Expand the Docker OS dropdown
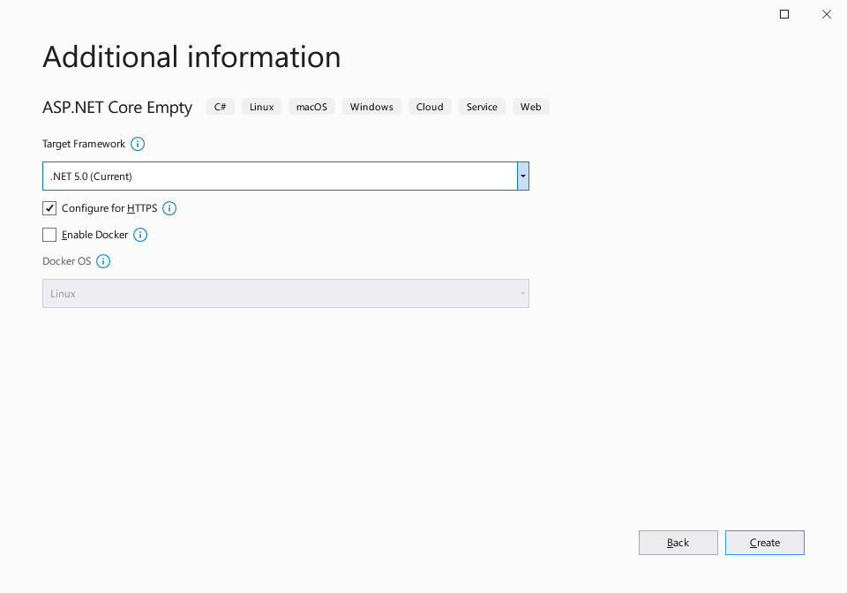This screenshot has height=593, width=847. [x=522, y=293]
